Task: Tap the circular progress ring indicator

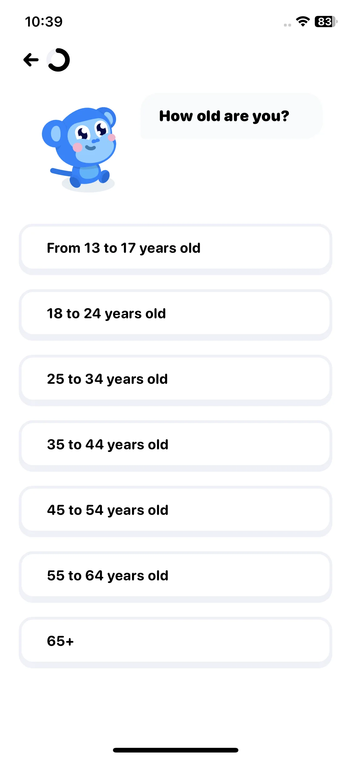Action: 58,60
